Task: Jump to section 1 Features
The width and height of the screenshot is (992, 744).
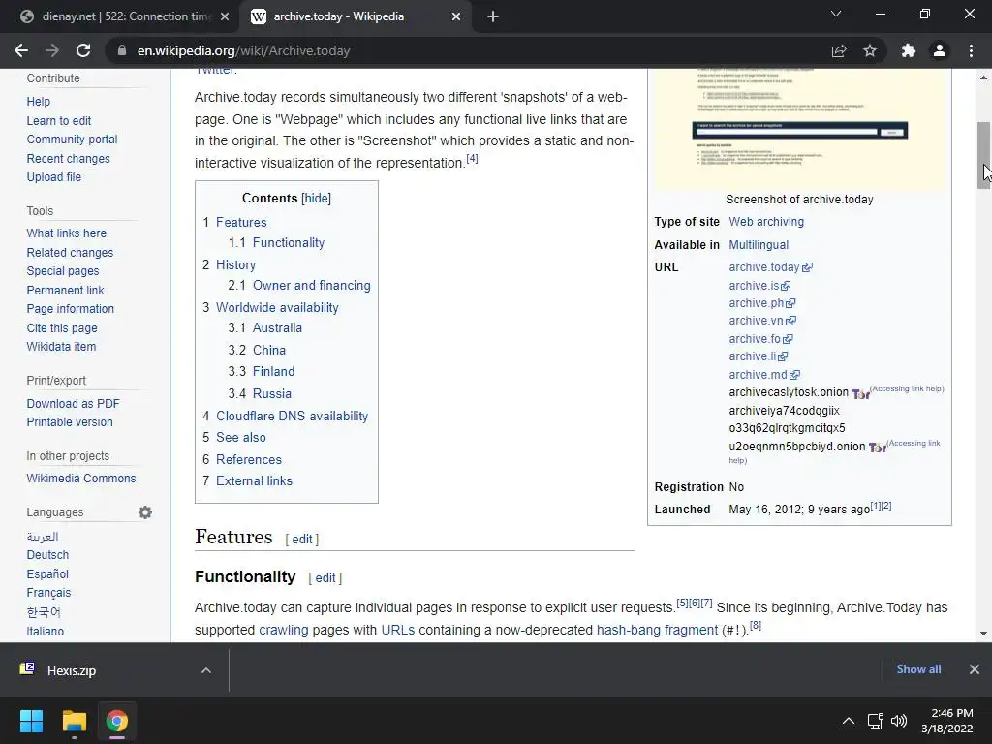Action: click(x=241, y=222)
